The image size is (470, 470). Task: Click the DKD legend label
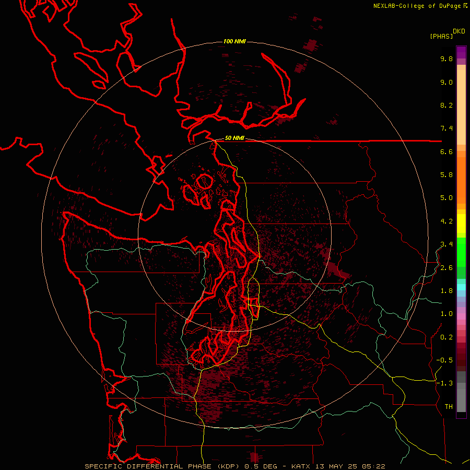coord(459,31)
